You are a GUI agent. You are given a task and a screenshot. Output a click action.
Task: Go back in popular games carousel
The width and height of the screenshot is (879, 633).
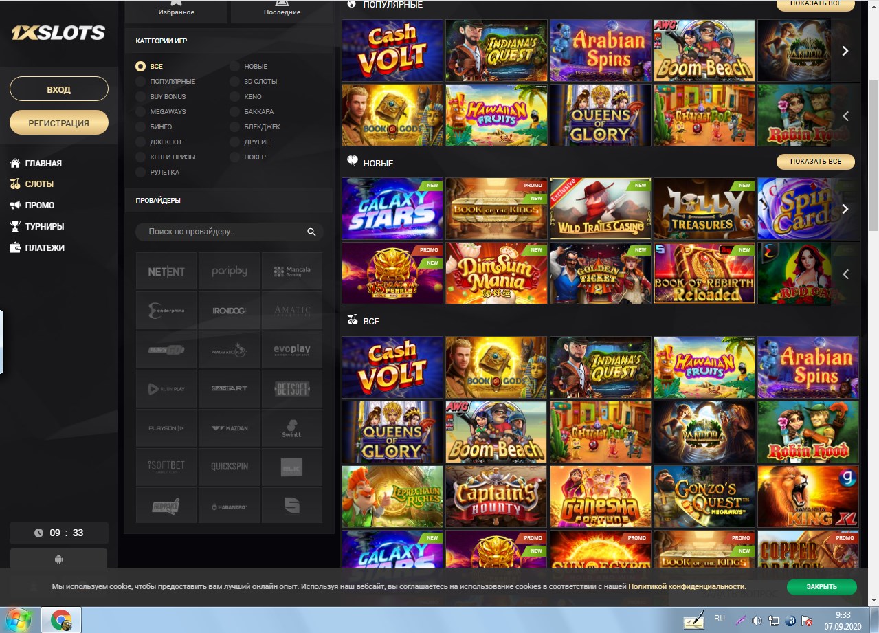click(846, 115)
